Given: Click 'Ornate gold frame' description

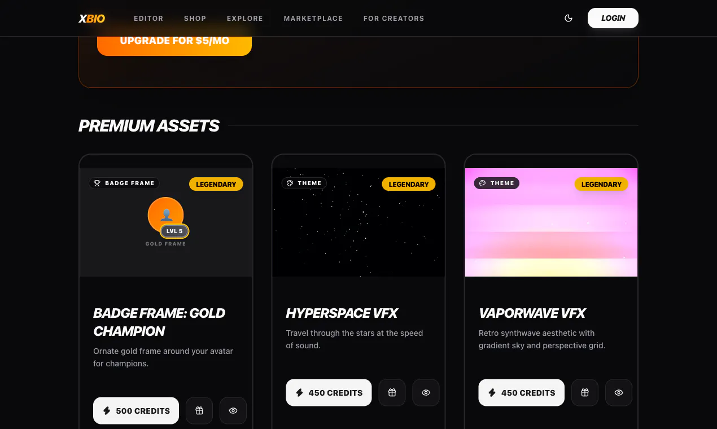Looking at the screenshot, I should (163, 357).
